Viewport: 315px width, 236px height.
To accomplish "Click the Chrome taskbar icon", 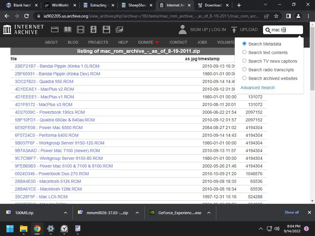I will 37,229.
